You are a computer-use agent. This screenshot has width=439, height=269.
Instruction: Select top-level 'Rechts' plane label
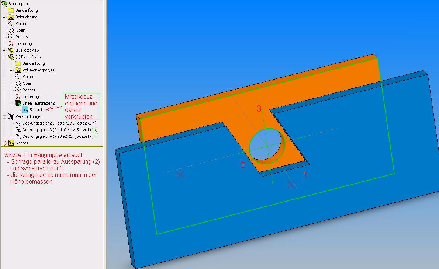click(x=21, y=37)
